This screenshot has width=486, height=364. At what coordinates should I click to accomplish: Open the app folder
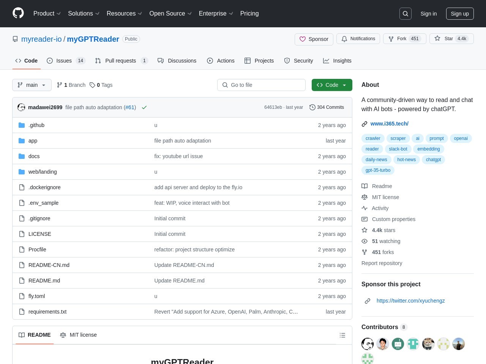(33, 141)
